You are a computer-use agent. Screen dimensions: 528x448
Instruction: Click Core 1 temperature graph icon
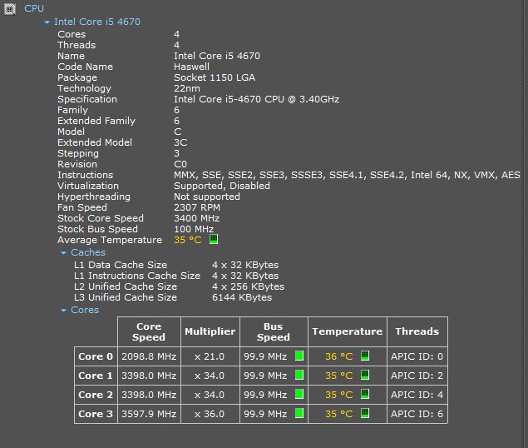pyautogui.click(x=365, y=375)
